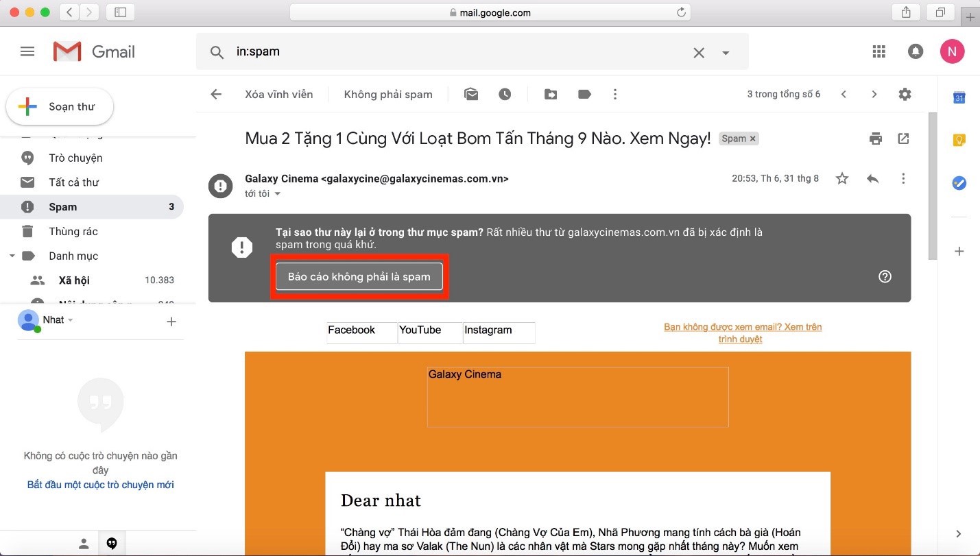Clear the in:spam search with X
The width and height of the screenshot is (980, 556).
(x=699, y=52)
